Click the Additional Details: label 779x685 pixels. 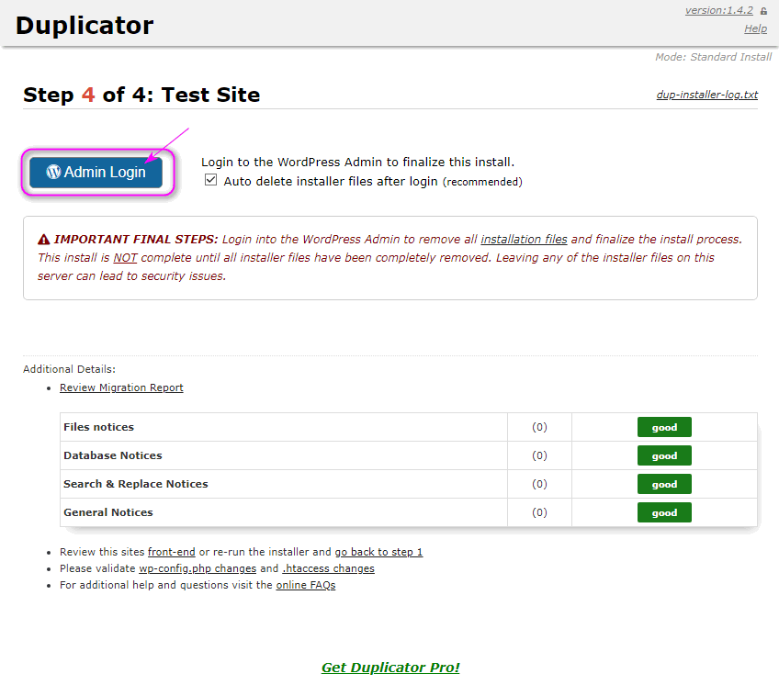pos(69,369)
